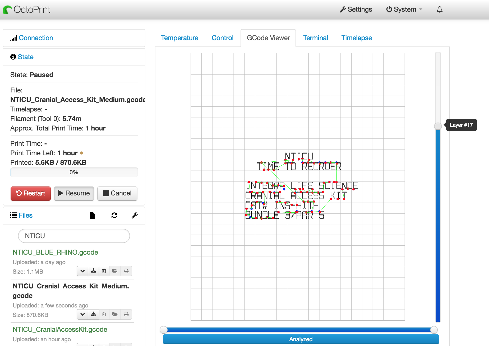Open the Terminal tab

click(x=315, y=38)
